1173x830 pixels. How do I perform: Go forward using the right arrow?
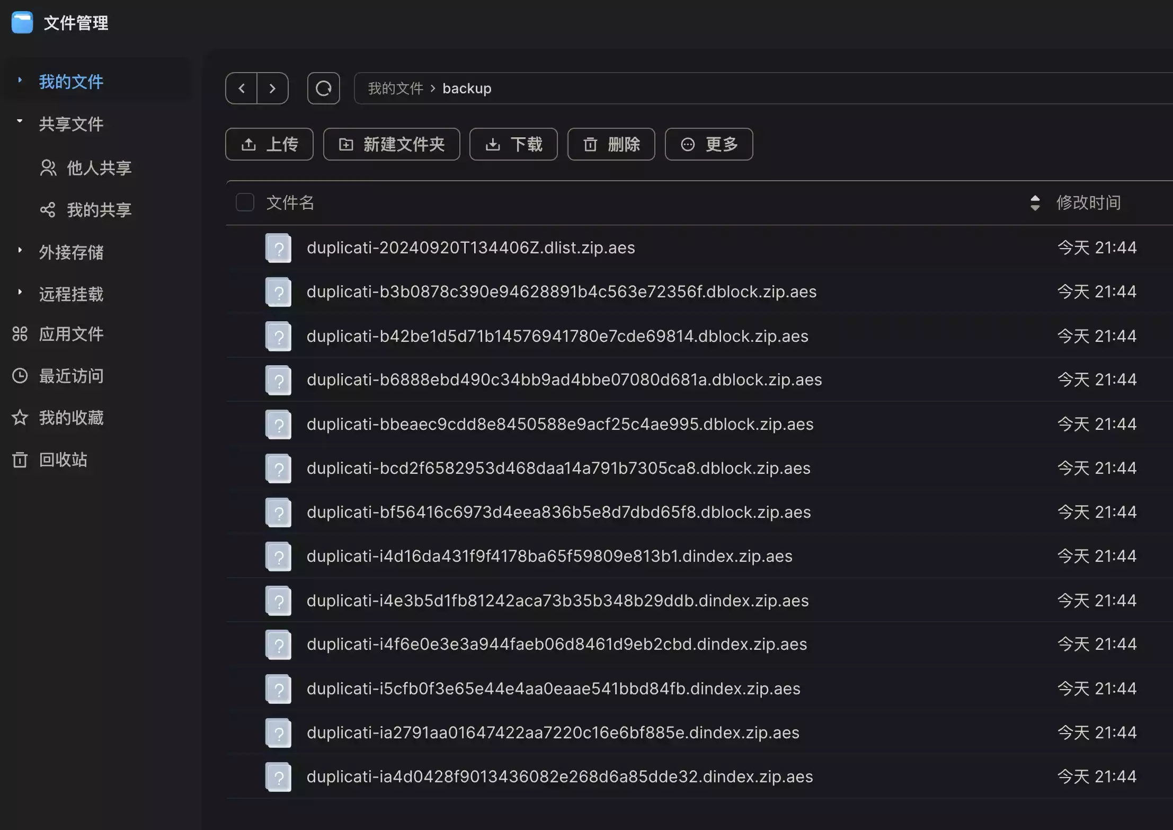[x=272, y=88]
